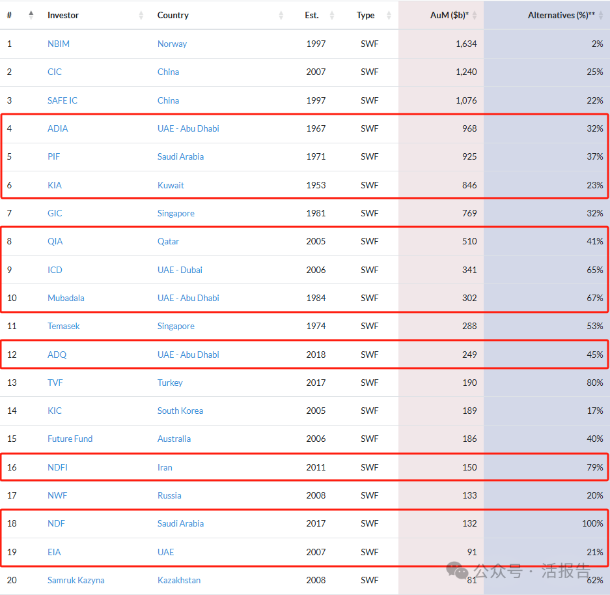Image resolution: width=610 pixels, height=595 pixels.
Task: Click the sort arrows beside the # column
Action: coord(31,15)
